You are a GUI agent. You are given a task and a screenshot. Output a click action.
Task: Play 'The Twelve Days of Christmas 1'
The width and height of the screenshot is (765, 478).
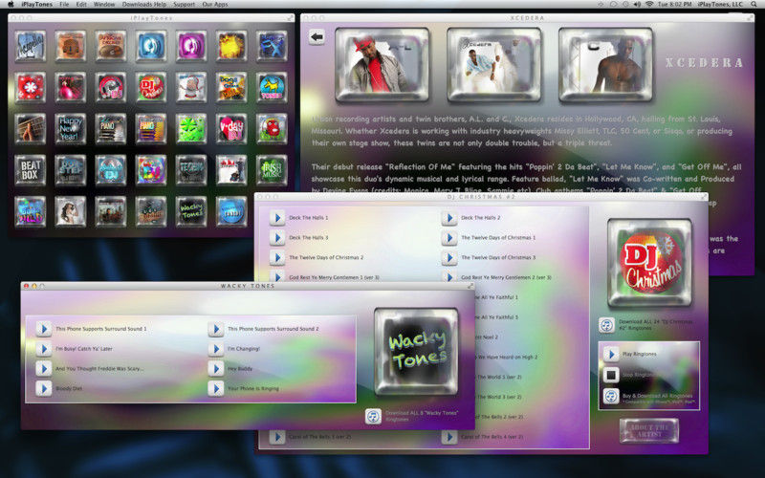pyautogui.click(x=449, y=237)
